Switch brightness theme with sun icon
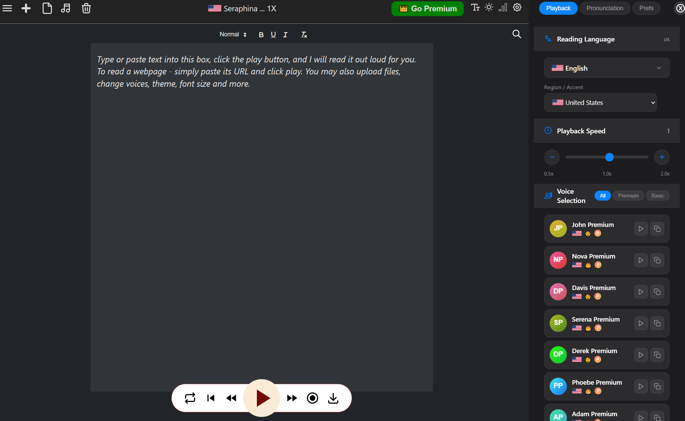 (x=489, y=8)
